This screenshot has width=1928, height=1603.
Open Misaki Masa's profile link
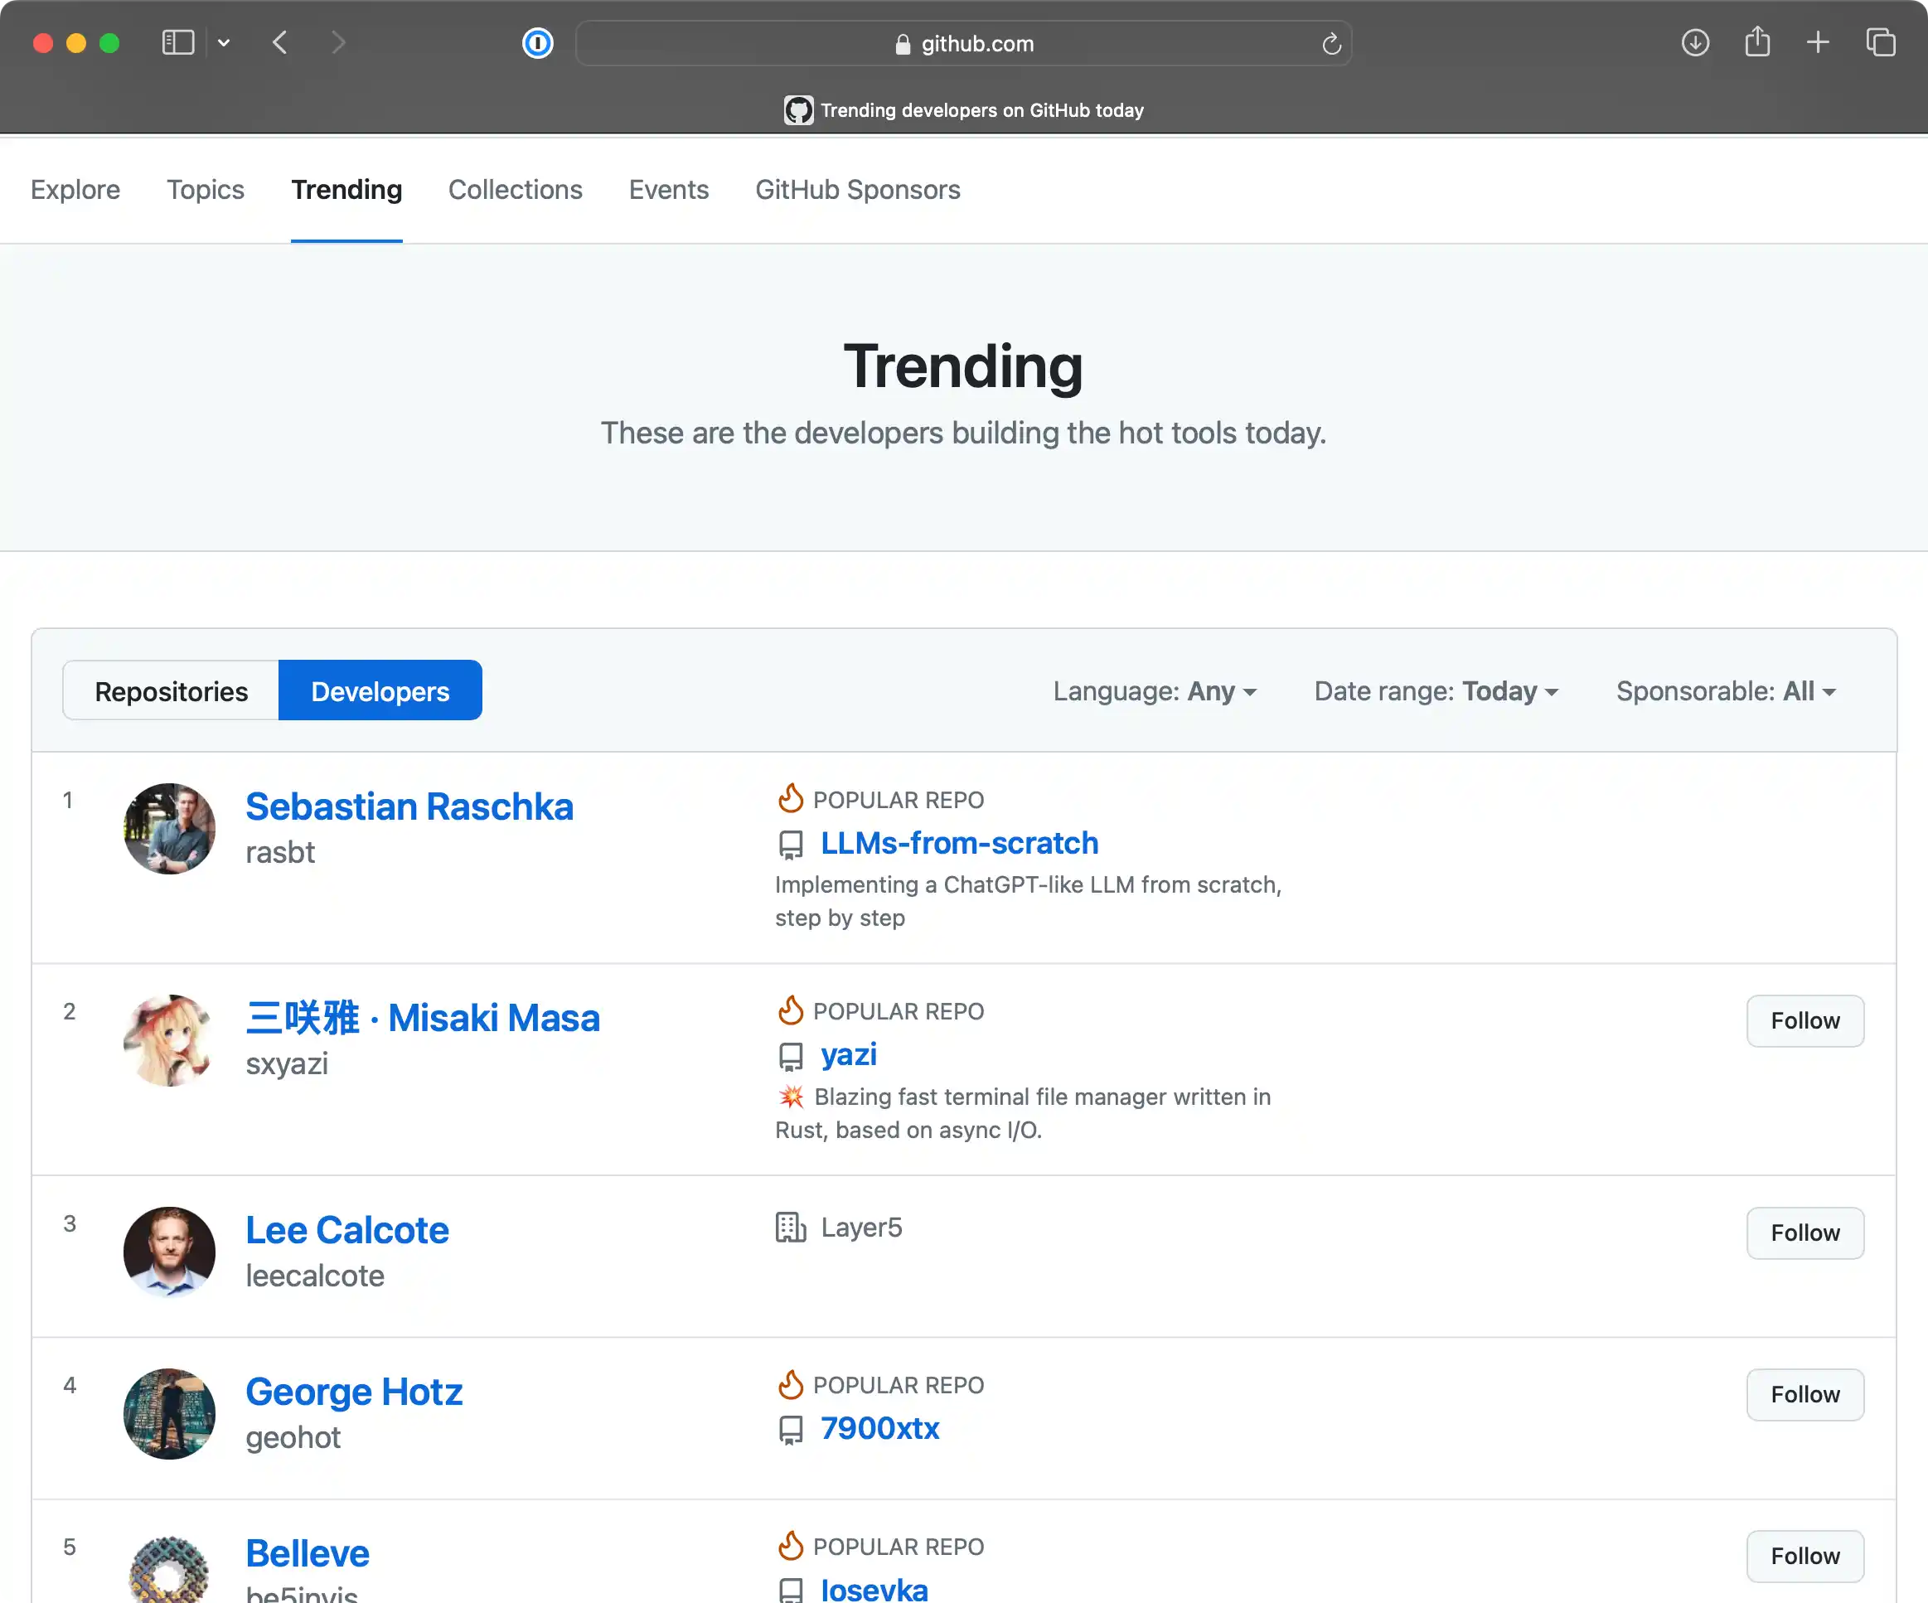click(x=423, y=1017)
